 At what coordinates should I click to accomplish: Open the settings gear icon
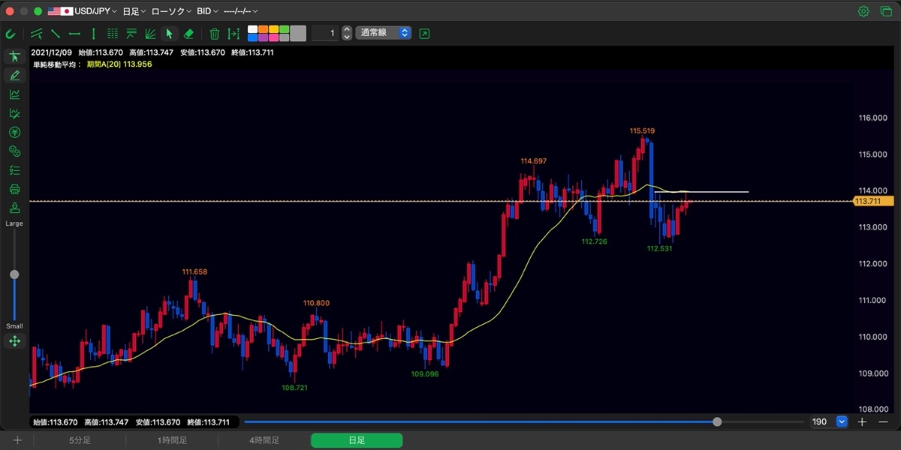(863, 11)
